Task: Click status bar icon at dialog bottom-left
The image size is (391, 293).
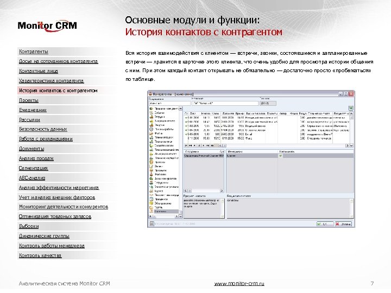Action: 152,224
